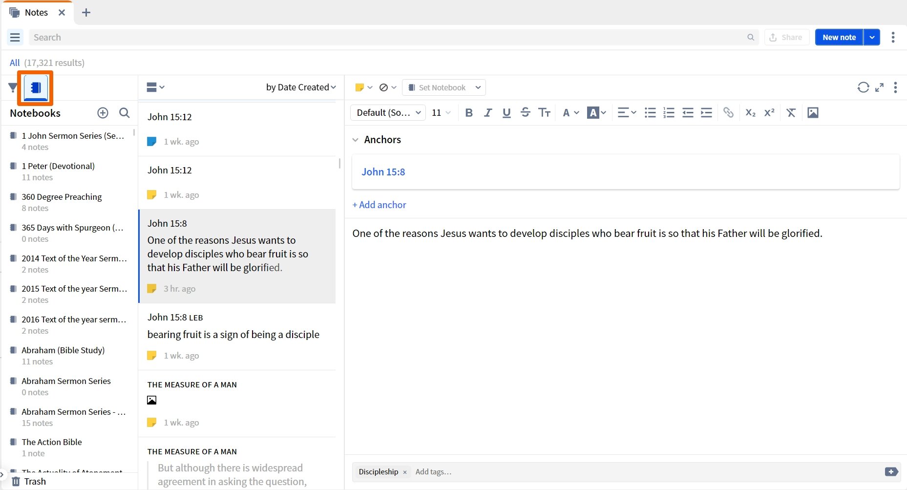Open the text highlight color dropdown
The width and height of the screenshot is (907, 490).
(596, 113)
